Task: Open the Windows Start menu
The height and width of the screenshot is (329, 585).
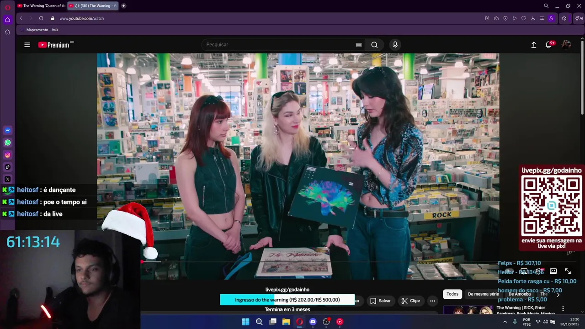Action: [245, 322]
